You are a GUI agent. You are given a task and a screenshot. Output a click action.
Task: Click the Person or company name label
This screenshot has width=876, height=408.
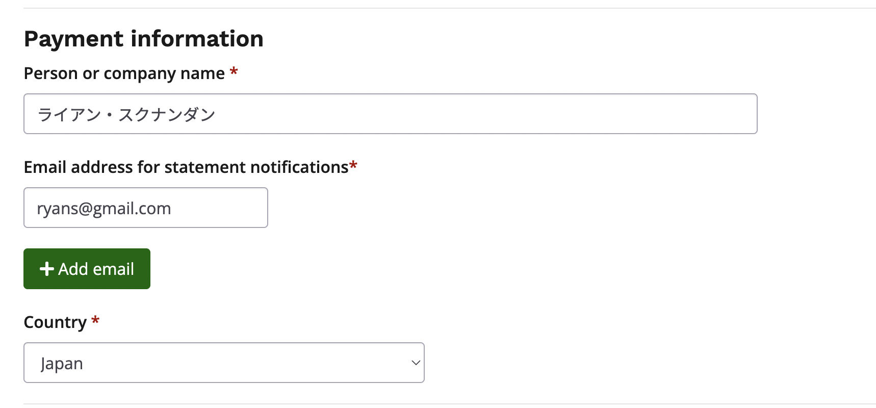pyautogui.click(x=124, y=73)
